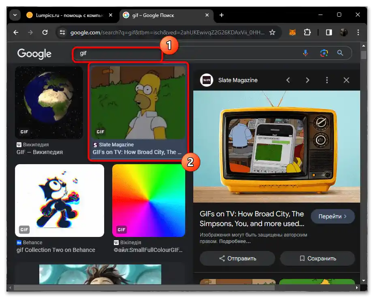Click the Отправить share button
Image resolution: width=374 pixels, height=298 pixels.
(x=237, y=258)
